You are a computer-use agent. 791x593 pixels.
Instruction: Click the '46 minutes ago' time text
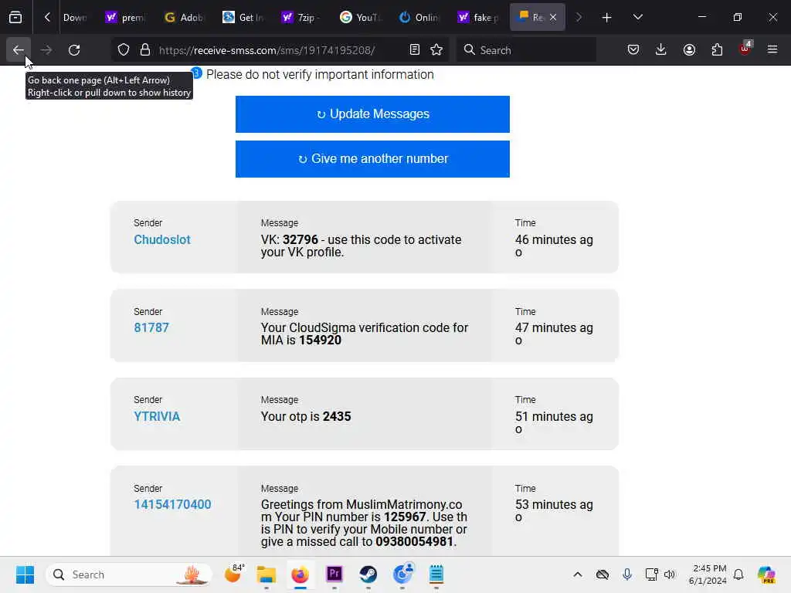pyautogui.click(x=554, y=246)
